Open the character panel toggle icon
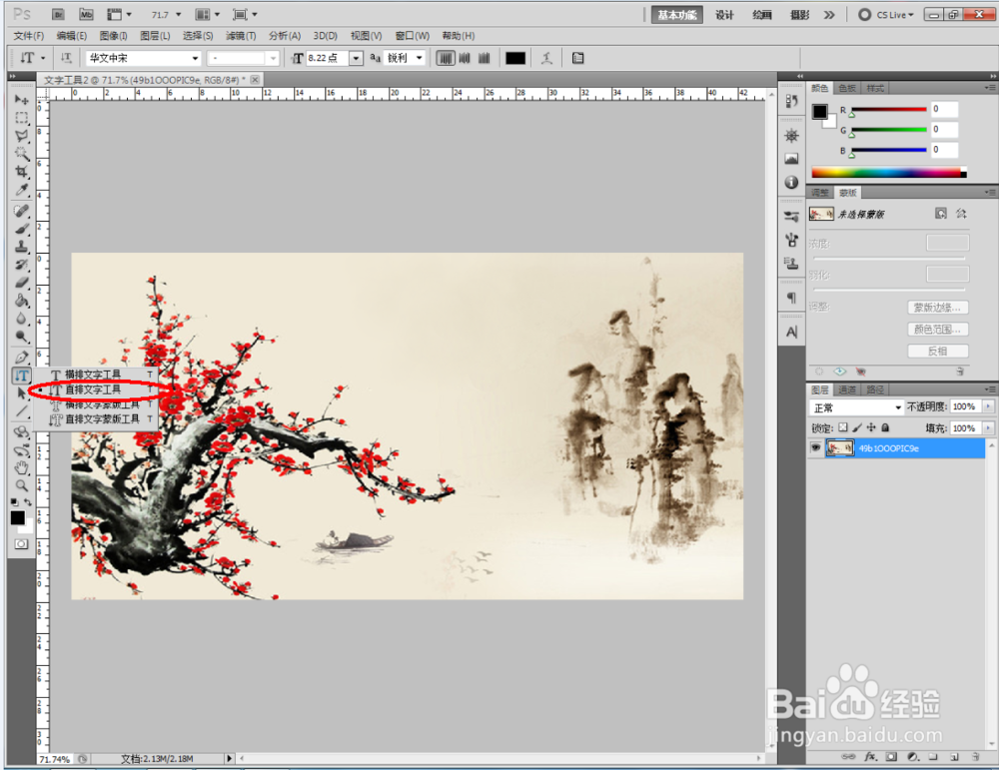This screenshot has width=999, height=770. [577, 58]
